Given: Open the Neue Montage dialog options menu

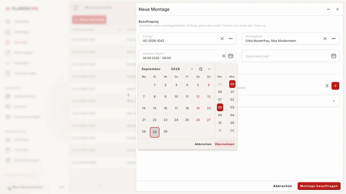Looking at the screenshot, I should (329, 9).
